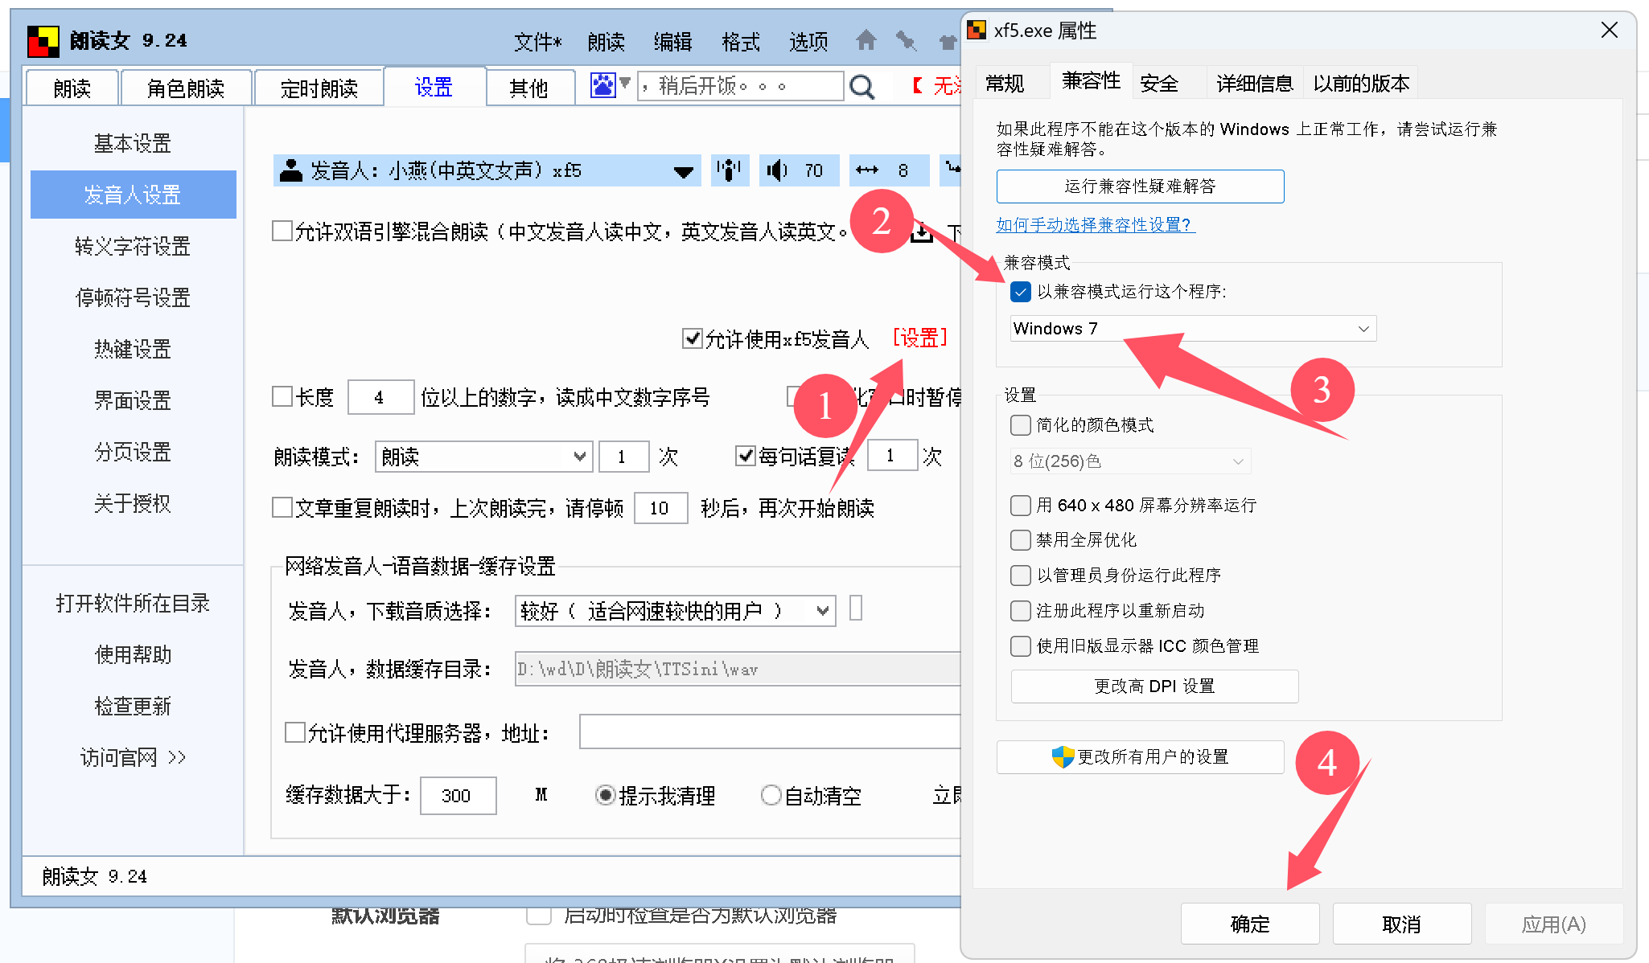This screenshot has width=1649, height=963.
Task: Click 更改所有用户的设置 button
Action: [x=1140, y=757]
